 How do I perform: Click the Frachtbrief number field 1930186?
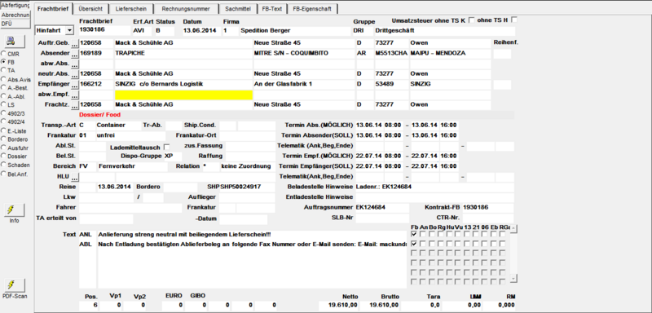click(104, 30)
